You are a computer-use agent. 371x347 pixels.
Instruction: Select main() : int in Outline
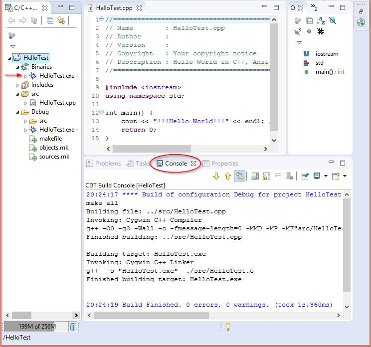pos(330,72)
